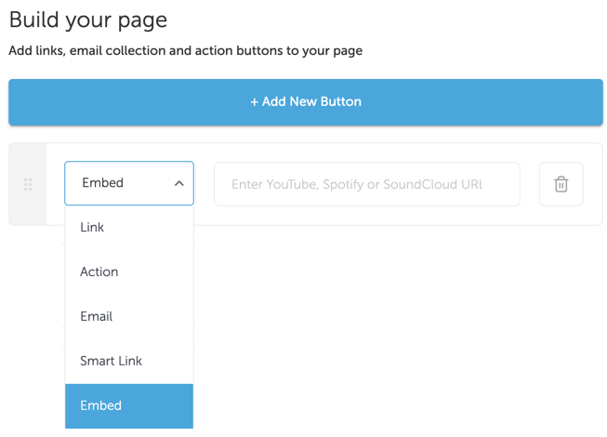The image size is (607, 437).
Task: Click empty row area beside the trash button
Action: [593, 184]
